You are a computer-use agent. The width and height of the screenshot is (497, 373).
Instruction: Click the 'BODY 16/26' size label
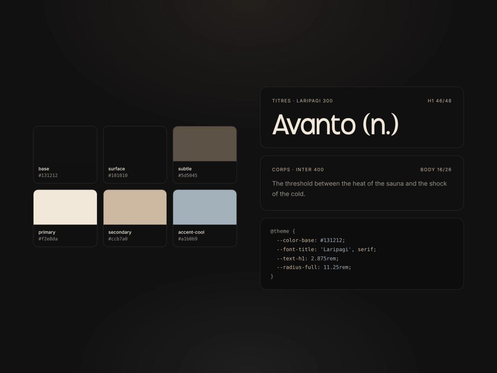[x=436, y=170]
